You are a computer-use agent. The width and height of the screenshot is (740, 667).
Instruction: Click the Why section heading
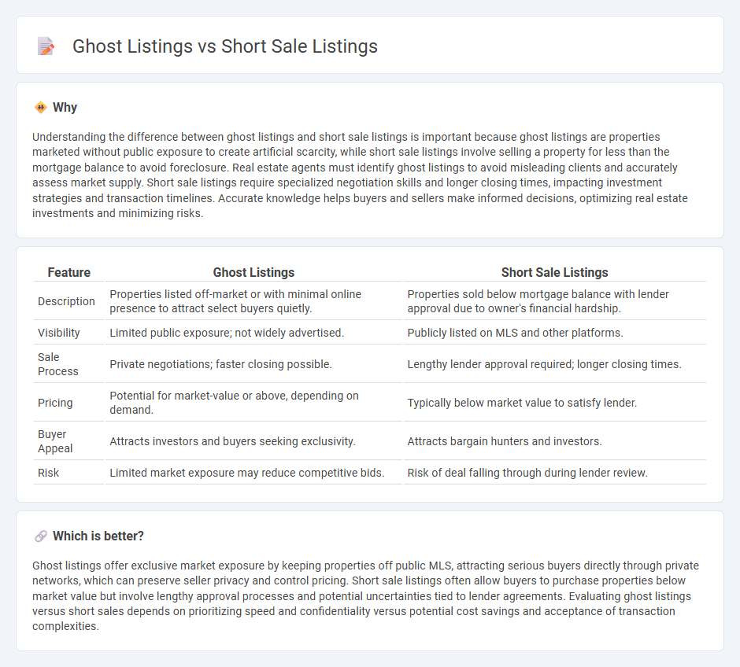[65, 108]
